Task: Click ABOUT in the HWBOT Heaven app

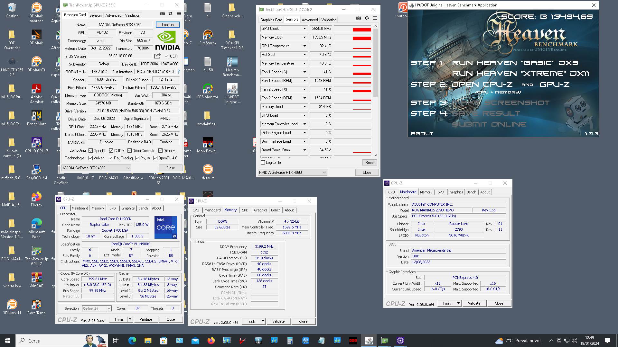Action: tap(422, 134)
